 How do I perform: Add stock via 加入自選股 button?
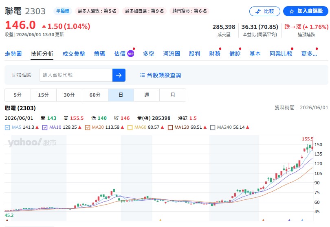(x=306, y=11)
